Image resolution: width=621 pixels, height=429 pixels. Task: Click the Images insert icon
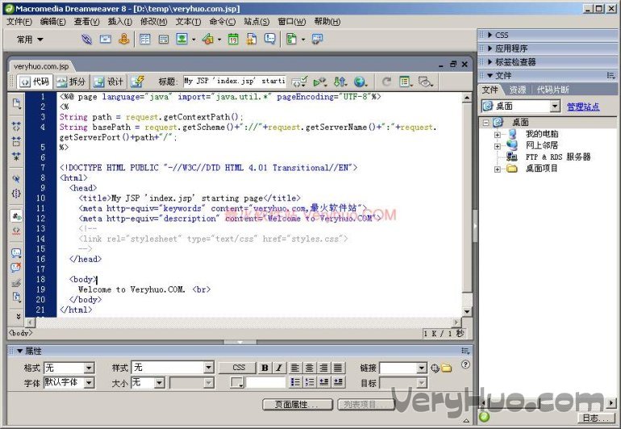181,39
